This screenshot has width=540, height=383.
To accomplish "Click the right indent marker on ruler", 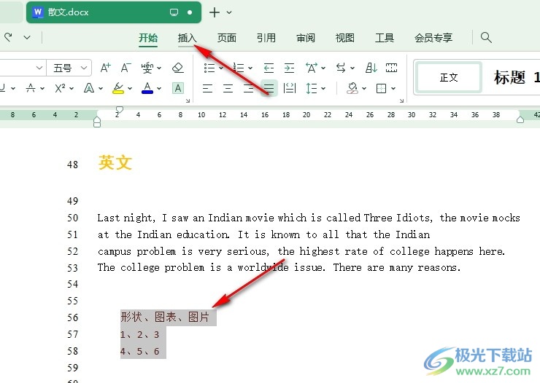I will pos(520,119).
